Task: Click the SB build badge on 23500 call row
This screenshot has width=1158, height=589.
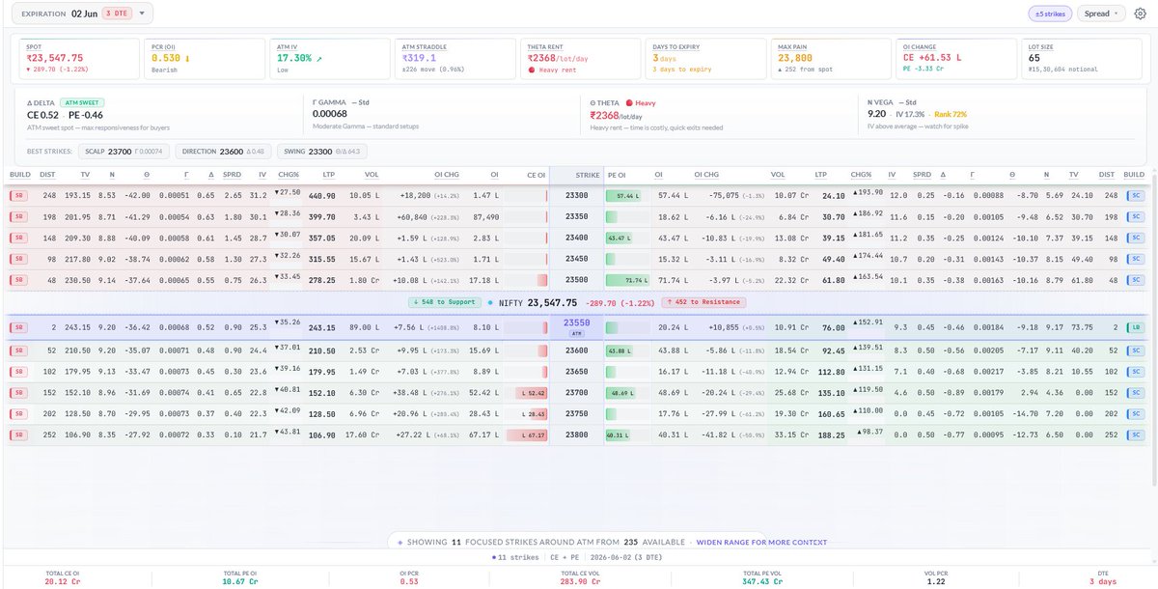Action: 17,280
